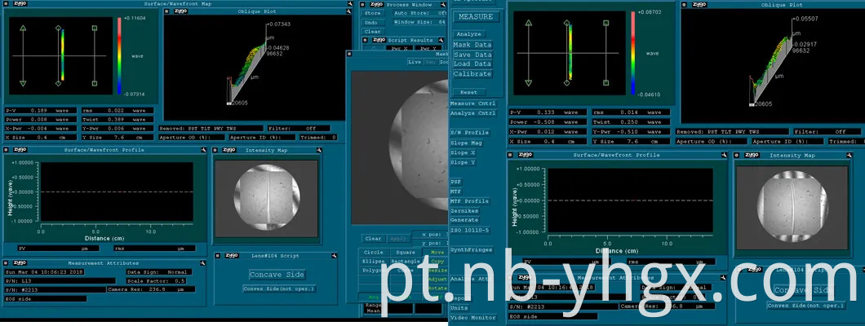Select the Ellipse mask shape
The width and height of the screenshot is (865, 326).
pyautogui.click(x=372, y=261)
